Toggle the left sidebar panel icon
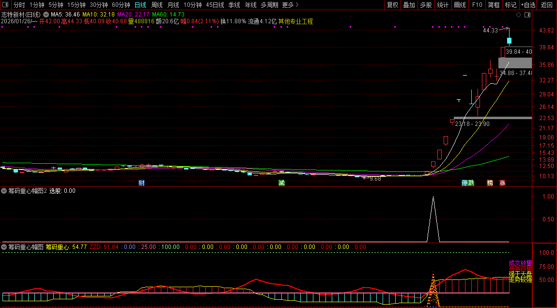Image resolution: width=557 pixels, height=308 pixels. [x=5, y=5]
